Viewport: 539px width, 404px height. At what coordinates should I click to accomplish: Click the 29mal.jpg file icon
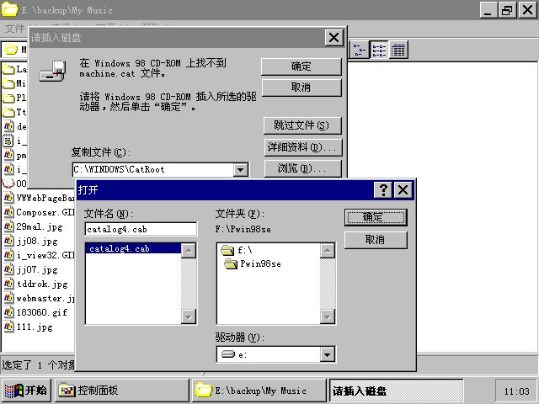9,226
